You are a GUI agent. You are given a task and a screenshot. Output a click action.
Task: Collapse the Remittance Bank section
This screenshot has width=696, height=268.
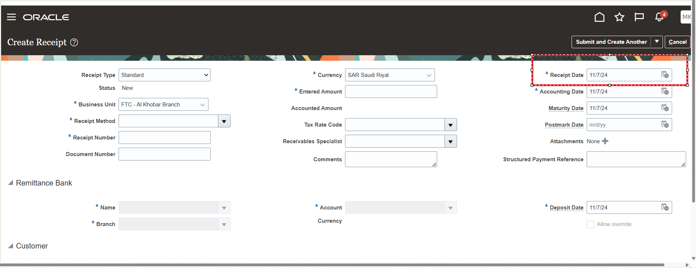[11, 183]
